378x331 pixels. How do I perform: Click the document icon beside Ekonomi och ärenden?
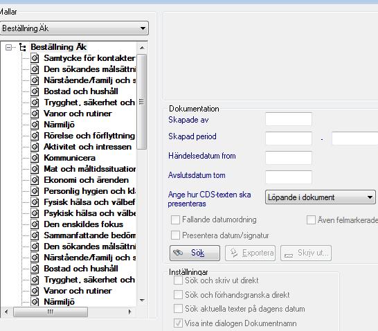pos(35,180)
